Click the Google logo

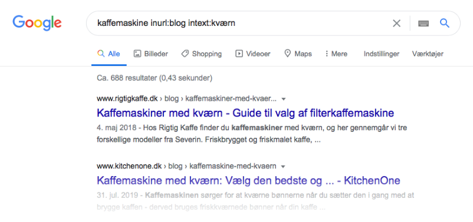click(37, 23)
